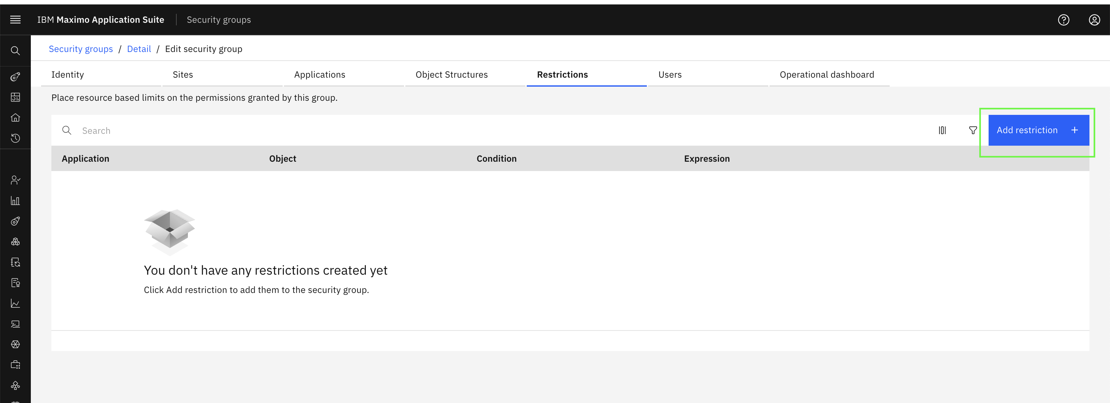The width and height of the screenshot is (1110, 403).
Task: Open the column settings icon in table toolbar
Action: coord(942,130)
